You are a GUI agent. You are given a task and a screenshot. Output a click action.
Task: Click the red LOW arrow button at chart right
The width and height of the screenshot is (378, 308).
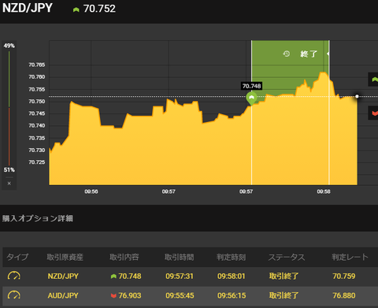pyautogui.click(x=373, y=113)
